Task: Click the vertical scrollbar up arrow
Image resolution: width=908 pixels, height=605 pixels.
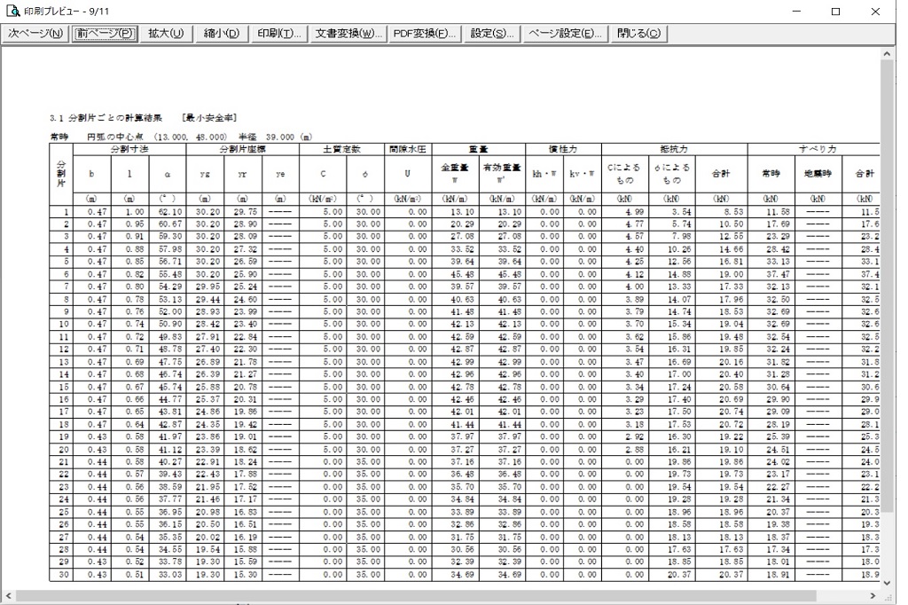Action: point(888,55)
